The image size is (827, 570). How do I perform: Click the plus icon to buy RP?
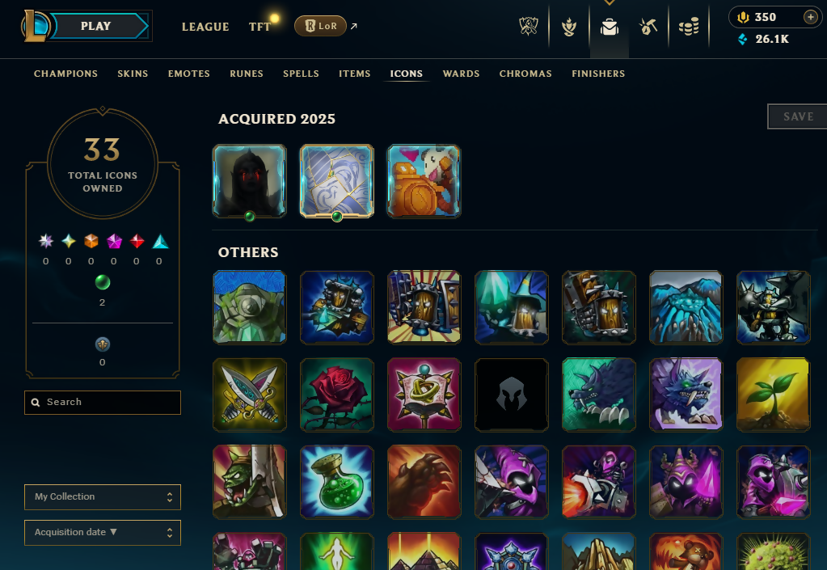pos(811,17)
